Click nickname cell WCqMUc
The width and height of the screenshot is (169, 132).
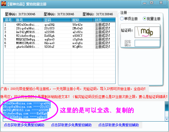[78, 47]
